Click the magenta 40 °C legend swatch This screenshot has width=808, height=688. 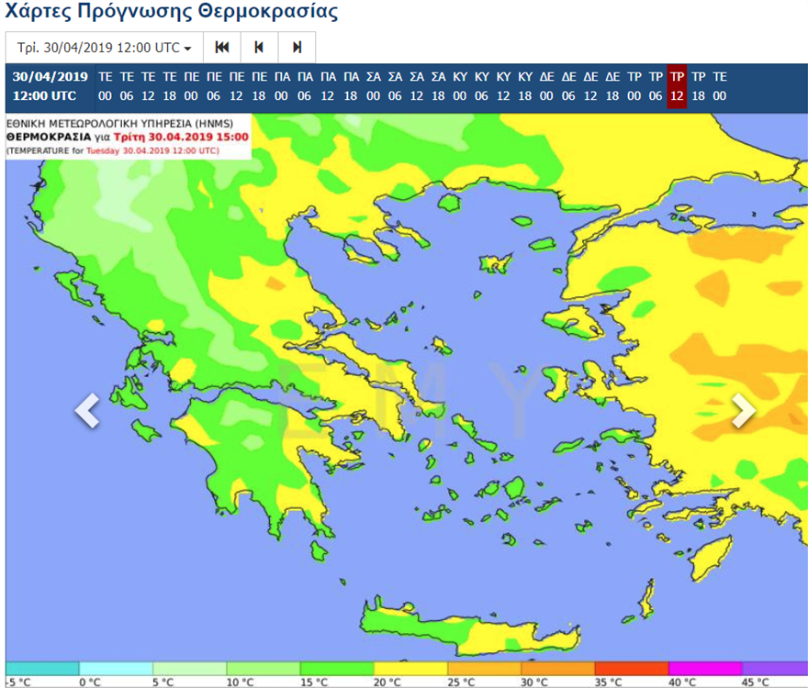[x=704, y=668]
